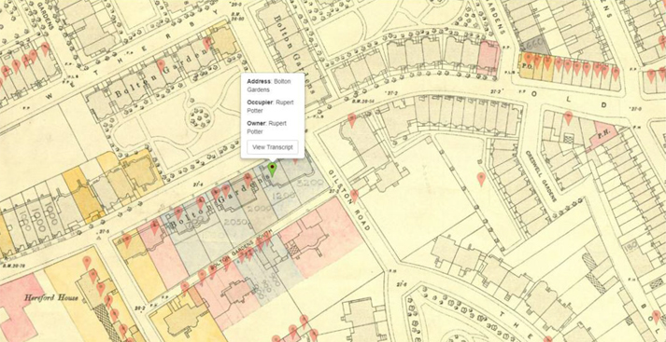Select the red marker immediately left of the green marker
Screen dimensions: 666x342
pyautogui.click(x=248, y=180)
